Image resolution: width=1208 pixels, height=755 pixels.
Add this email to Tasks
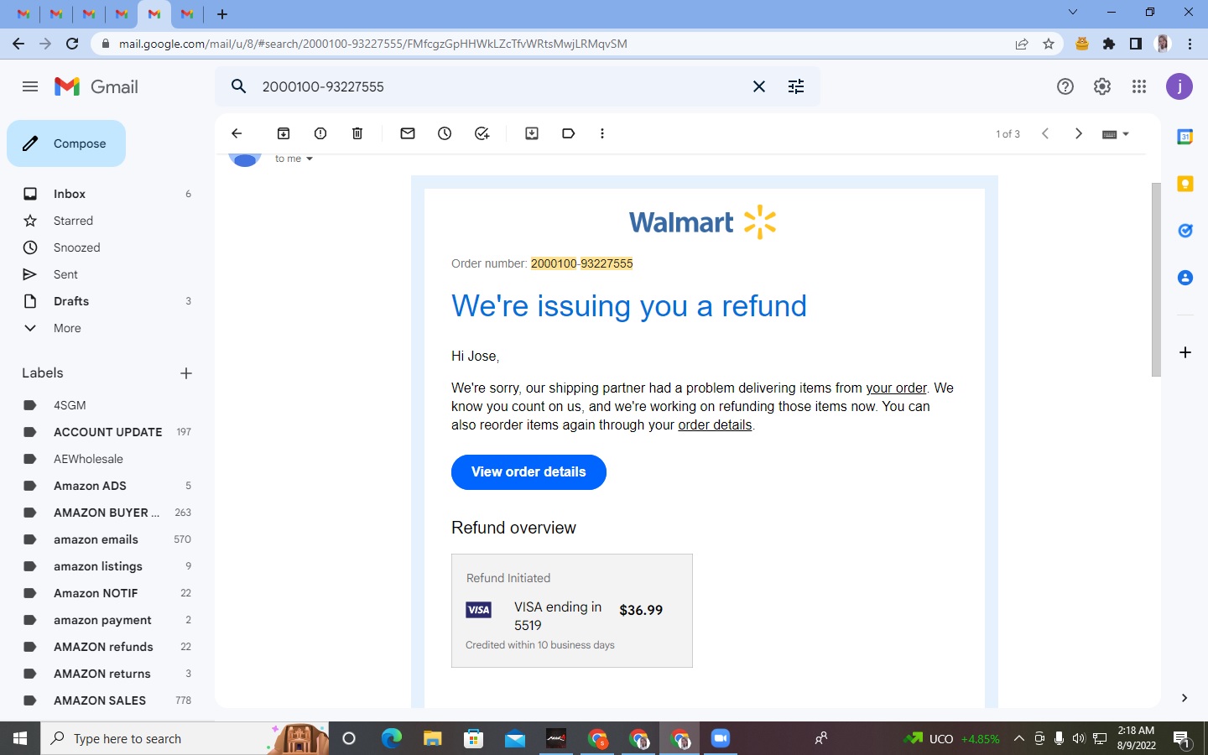[482, 133]
